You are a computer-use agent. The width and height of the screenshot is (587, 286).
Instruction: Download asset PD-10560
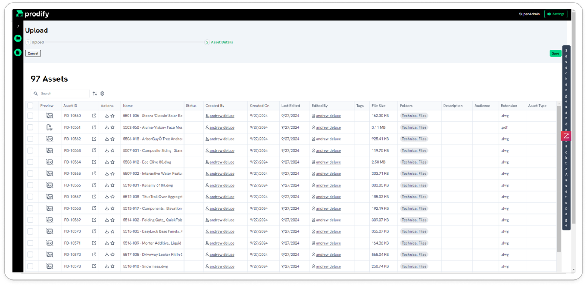pos(107,116)
